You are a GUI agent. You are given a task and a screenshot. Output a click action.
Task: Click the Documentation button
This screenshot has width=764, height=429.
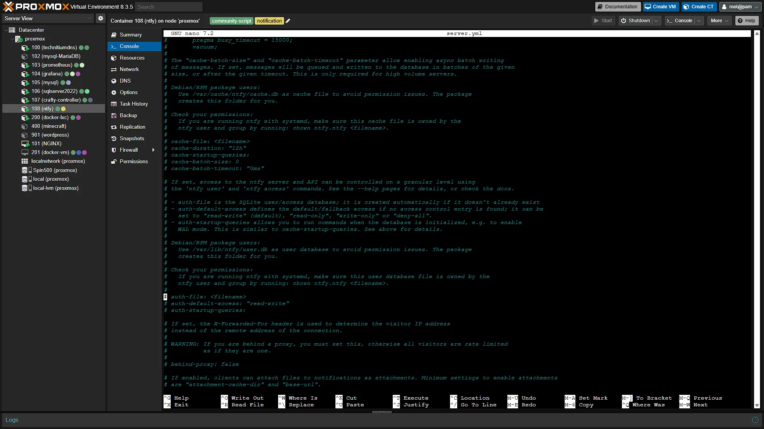(x=617, y=7)
